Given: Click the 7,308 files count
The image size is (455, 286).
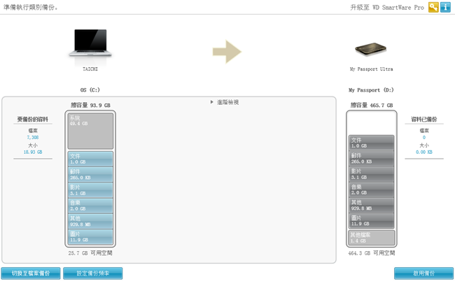Looking at the screenshot, I should pos(33,137).
